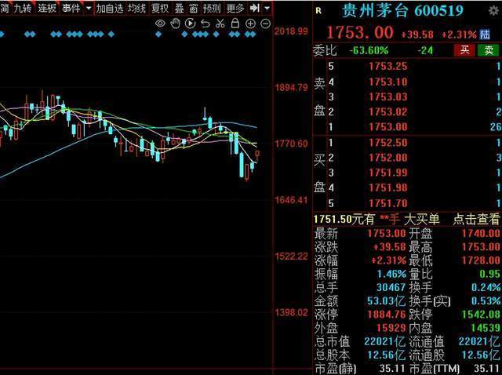The image size is (502, 375).
Task: Open the 九转 tab
Action: click(23, 8)
